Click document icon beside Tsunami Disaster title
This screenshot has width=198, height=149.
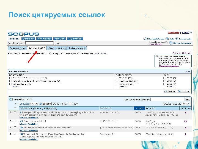tap(21, 134)
